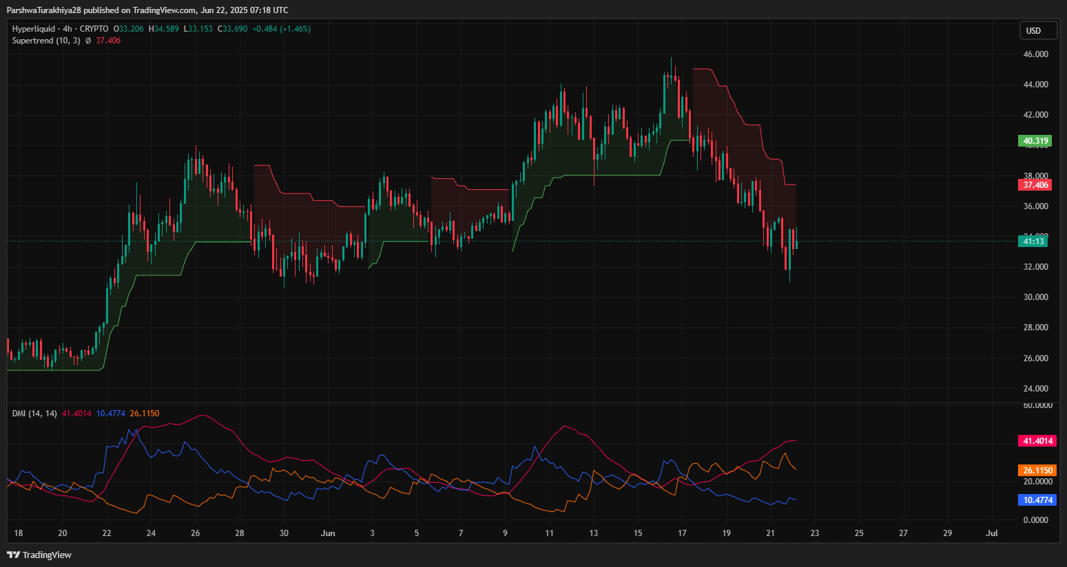Click the 29 label on the date axis
The height and width of the screenshot is (567, 1067).
click(x=947, y=533)
